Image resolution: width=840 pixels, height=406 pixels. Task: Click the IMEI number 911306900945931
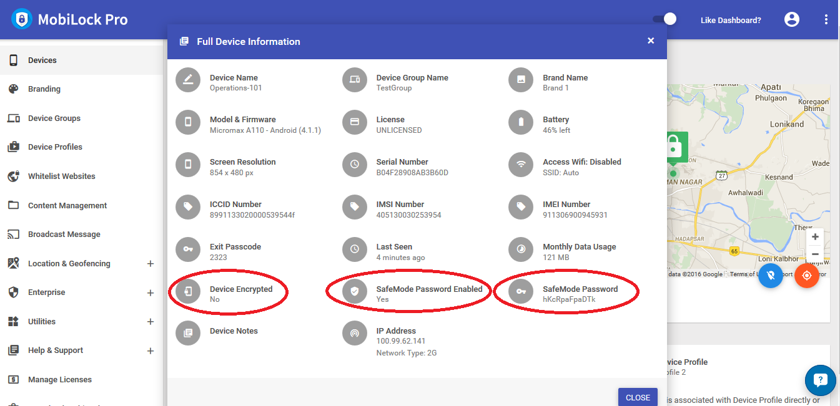pos(575,215)
